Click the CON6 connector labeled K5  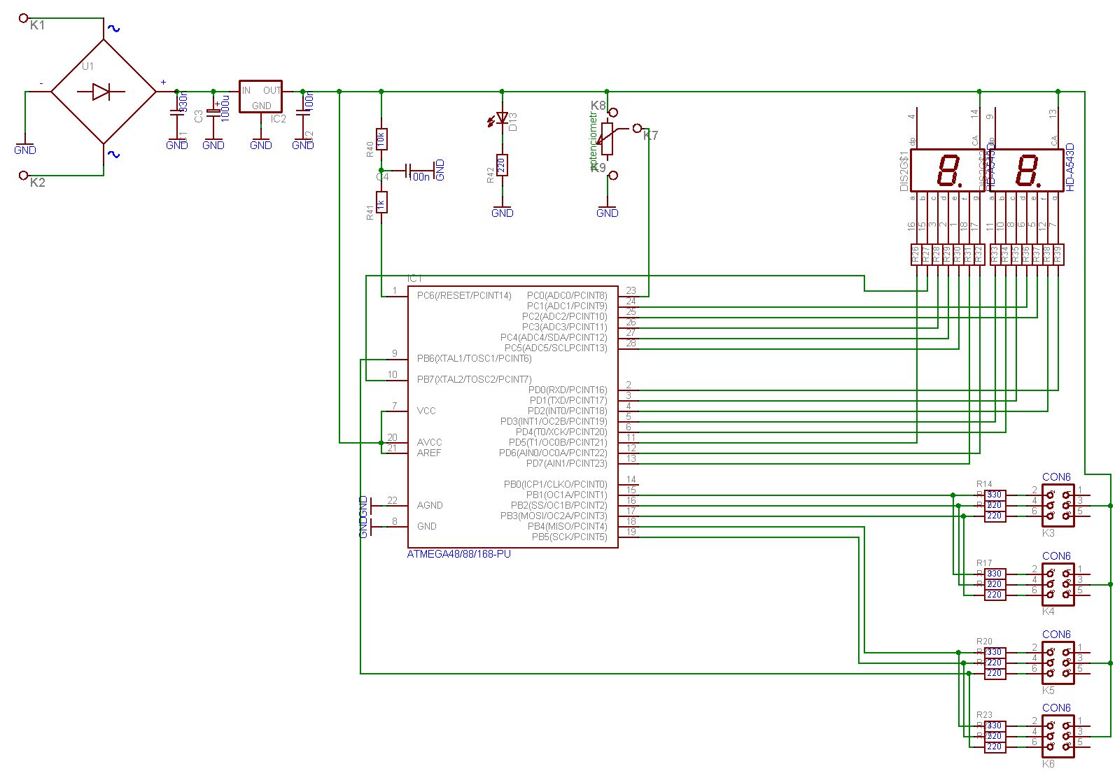[x=1058, y=663]
